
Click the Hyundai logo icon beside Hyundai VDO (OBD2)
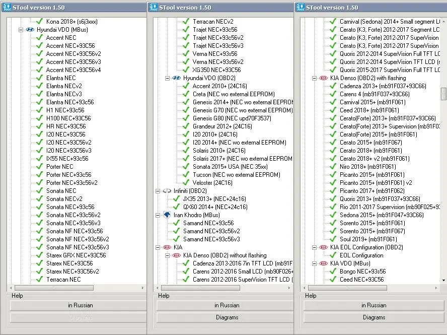coord(177,78)
